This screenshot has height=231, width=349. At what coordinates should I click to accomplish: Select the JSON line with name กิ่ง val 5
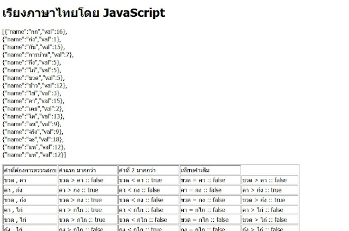pyautogui.click(x=32, y=63)
